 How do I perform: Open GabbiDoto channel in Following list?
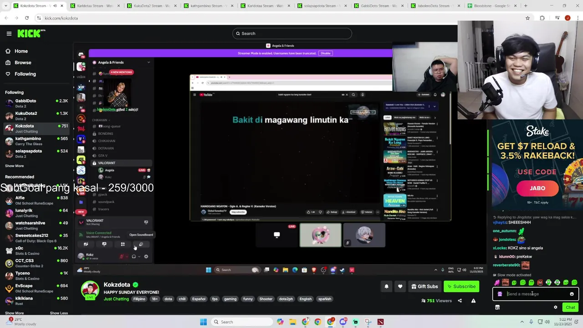[x=36, y=103]
